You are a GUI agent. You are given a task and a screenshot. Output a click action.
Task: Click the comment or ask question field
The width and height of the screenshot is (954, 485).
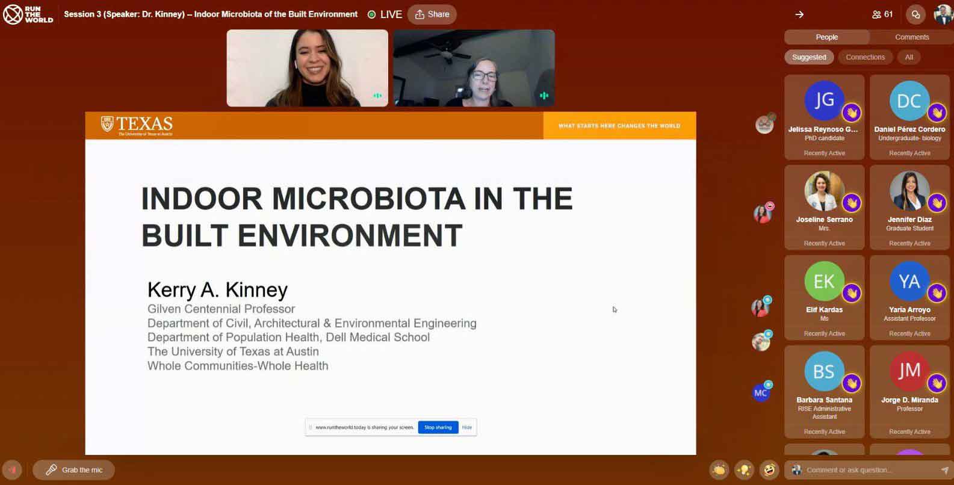click(867, 470)
